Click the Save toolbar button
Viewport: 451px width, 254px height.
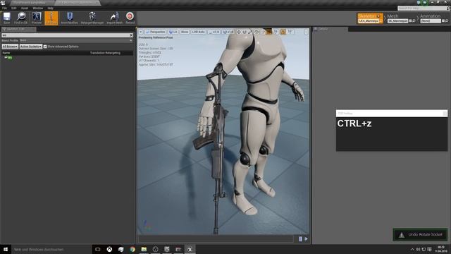6,18
